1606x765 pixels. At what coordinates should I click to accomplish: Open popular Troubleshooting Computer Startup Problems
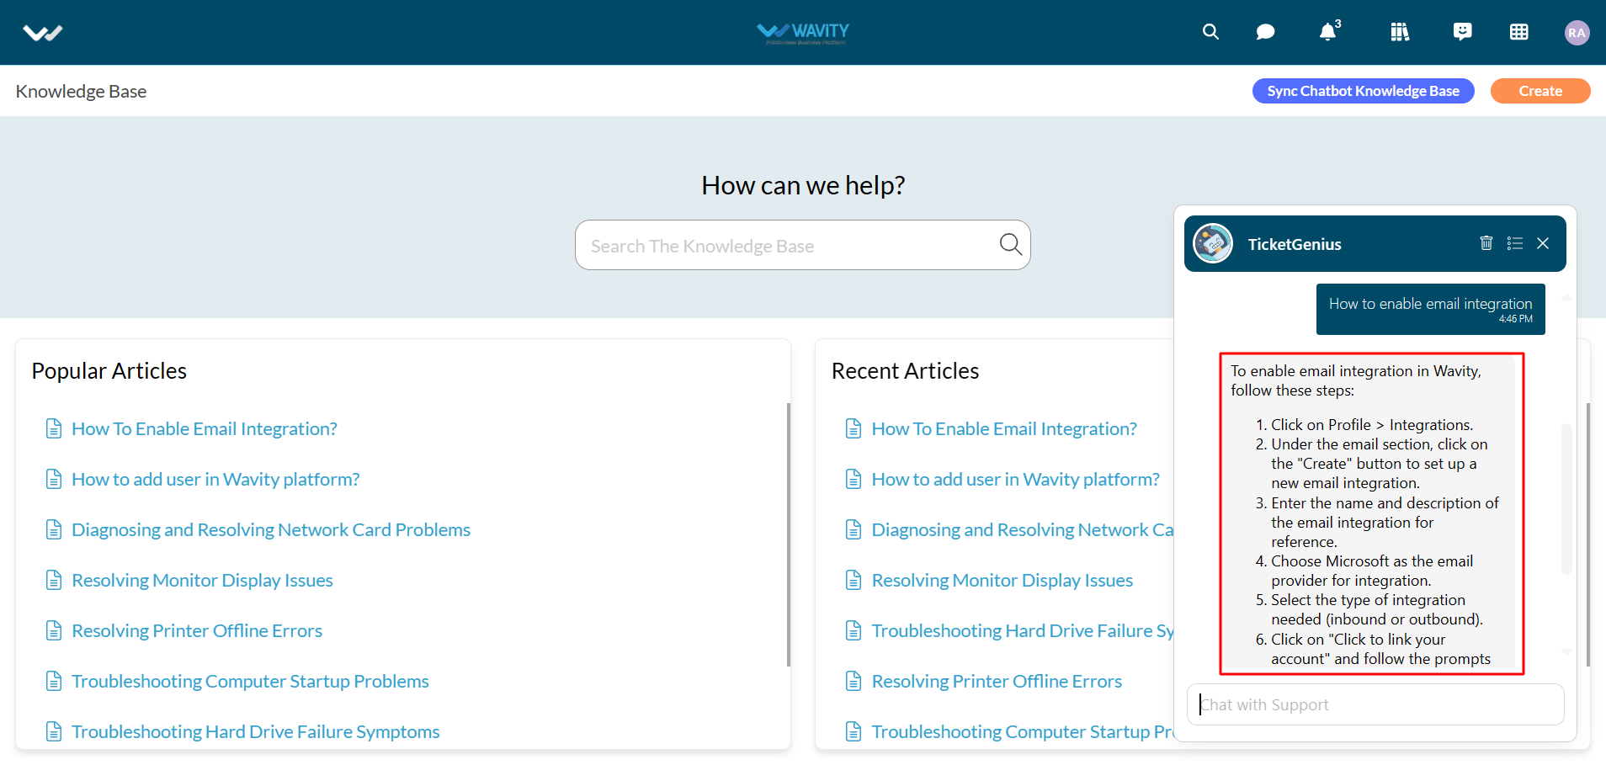(x=250, y=681)
